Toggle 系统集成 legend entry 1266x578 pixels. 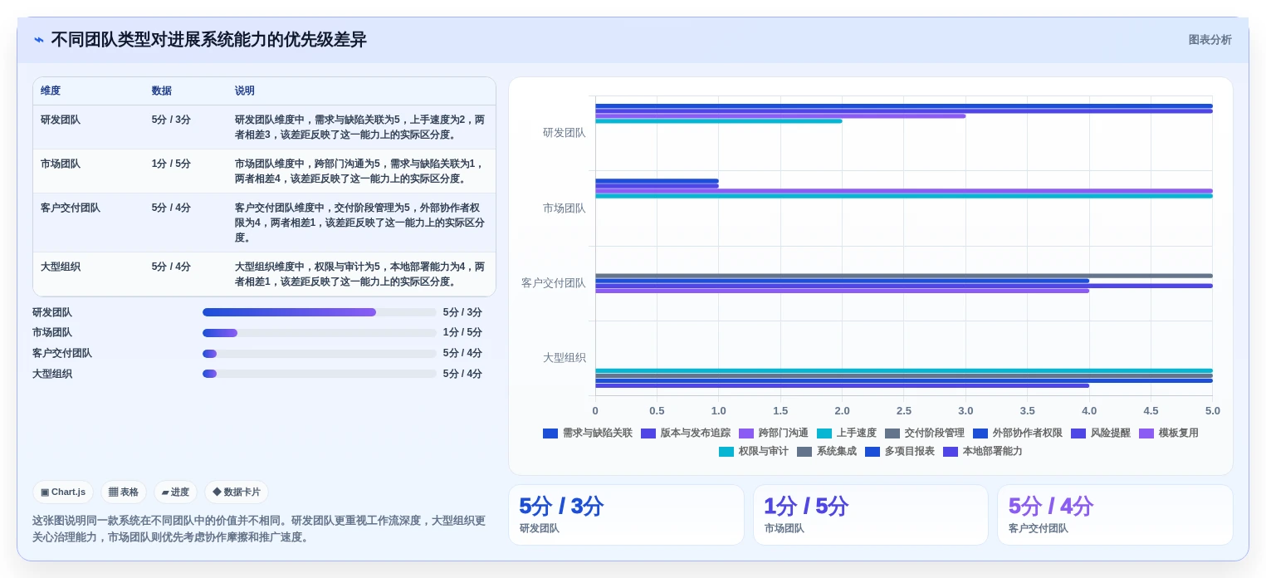tap(826, 451)
